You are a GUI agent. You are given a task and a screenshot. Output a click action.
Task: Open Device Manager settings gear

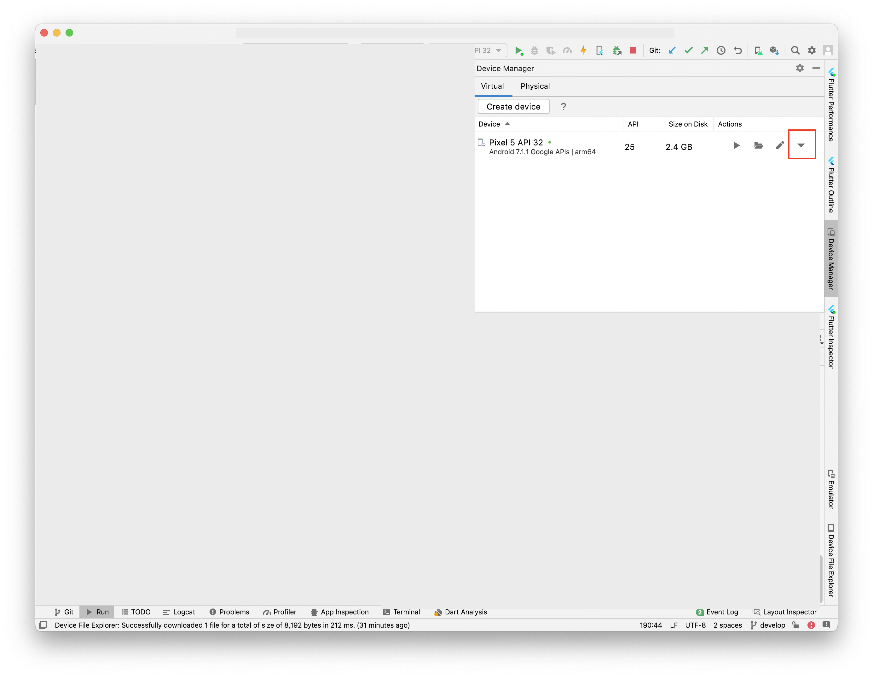coord(800,68)
